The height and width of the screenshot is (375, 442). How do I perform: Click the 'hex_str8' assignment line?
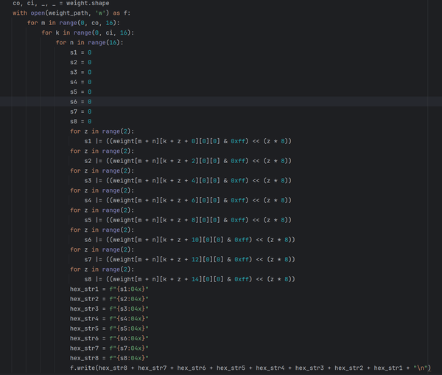[109, 358]
